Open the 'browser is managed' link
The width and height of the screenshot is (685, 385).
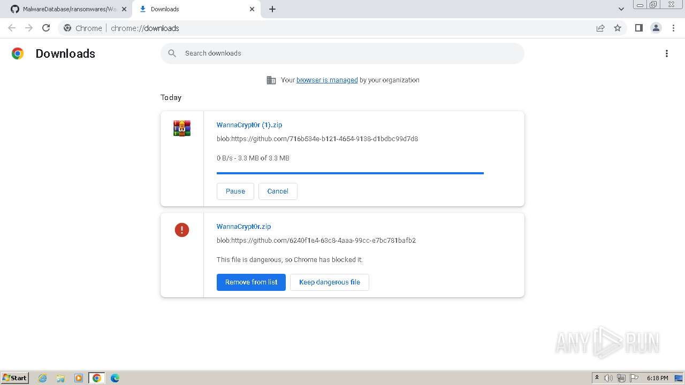(327, 80)
